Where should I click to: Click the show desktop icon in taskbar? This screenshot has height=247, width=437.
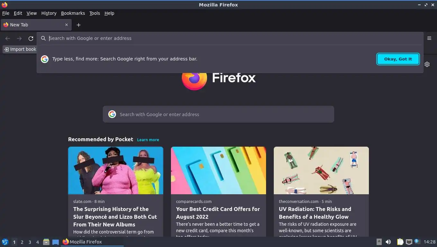[56, 242]
